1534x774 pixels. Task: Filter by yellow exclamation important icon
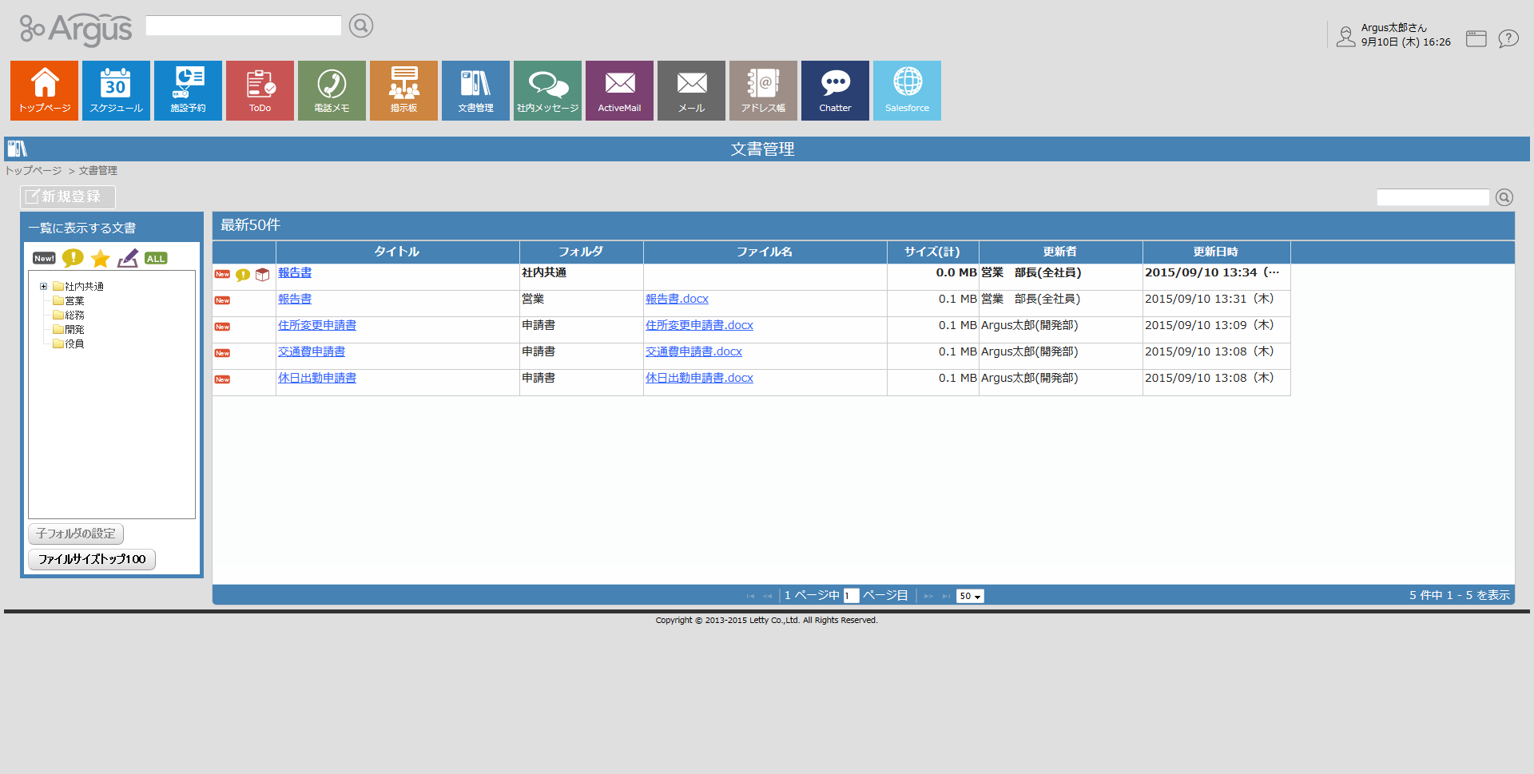pos(73,257)
